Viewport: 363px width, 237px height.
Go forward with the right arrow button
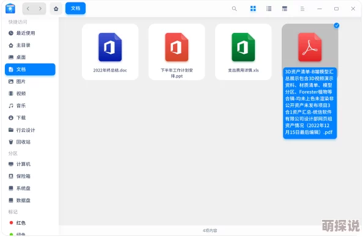click(40, 9)
